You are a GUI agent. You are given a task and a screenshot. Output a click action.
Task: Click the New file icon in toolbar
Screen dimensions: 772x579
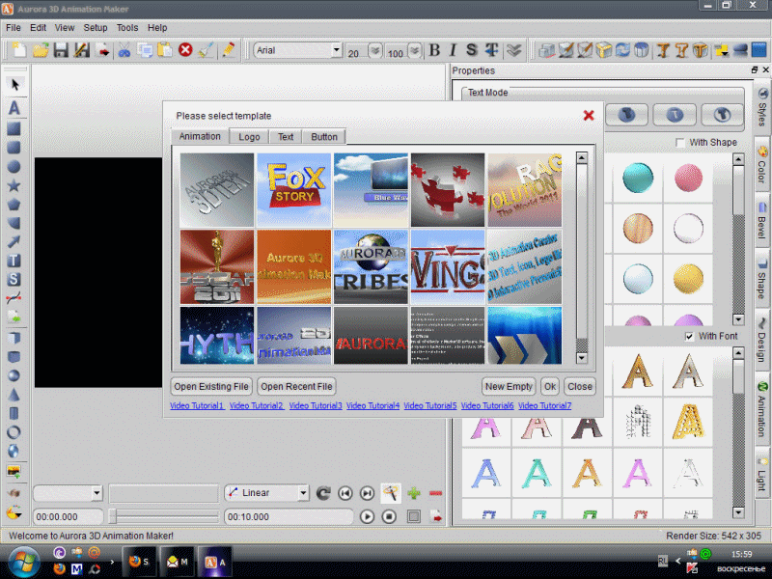tap(18, 50)
